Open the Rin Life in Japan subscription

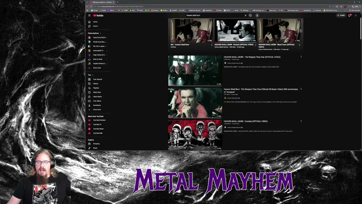(98, 46)
